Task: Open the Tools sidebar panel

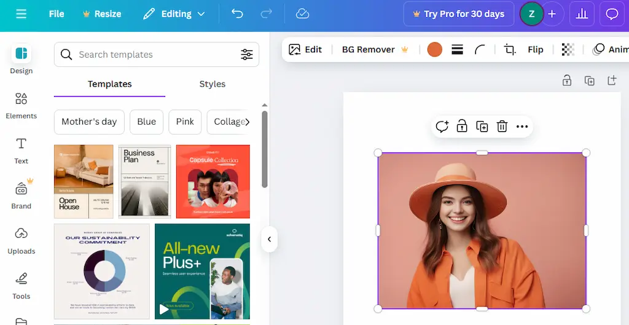Action: pyautogui.click(x=21, y=286)
